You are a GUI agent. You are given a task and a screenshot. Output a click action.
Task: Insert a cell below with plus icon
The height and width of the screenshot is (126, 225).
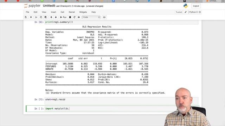31,17
